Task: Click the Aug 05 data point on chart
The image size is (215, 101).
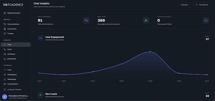Action: [93, 72]
